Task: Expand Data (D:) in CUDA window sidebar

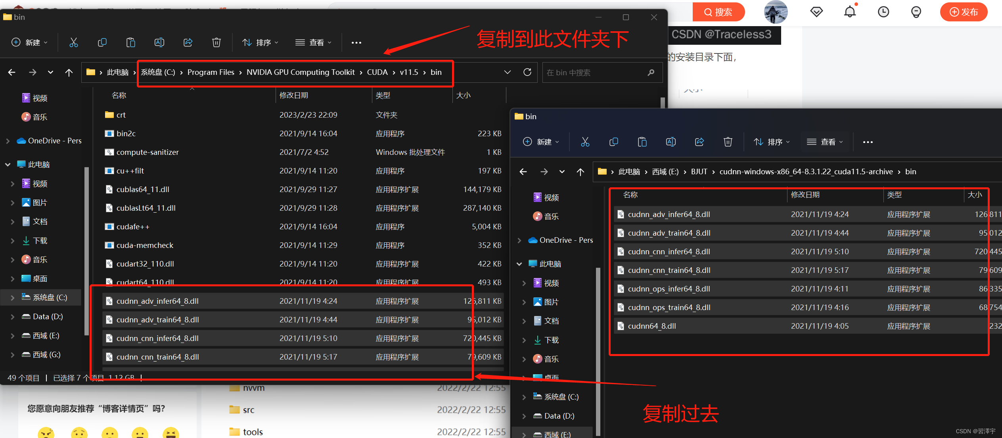Action: (12, 316)
